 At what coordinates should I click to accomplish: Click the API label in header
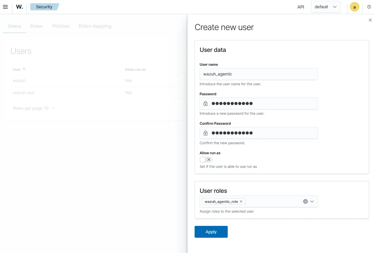[x=301, y=7]
